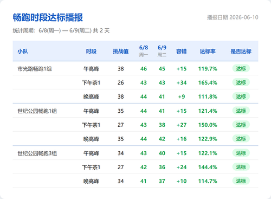Screen dimensions: 271x199
Task: Click 达标 badge in 111.8% row
Action: click(241, 97)
